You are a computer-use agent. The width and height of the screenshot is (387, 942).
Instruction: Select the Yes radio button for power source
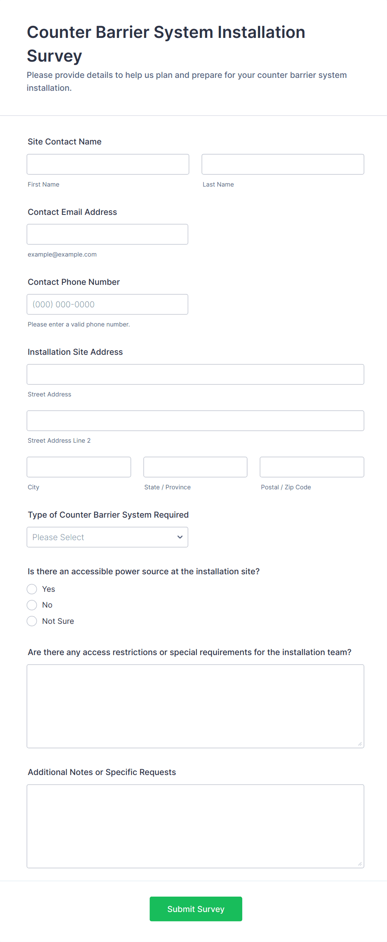(x=32, y=589)
